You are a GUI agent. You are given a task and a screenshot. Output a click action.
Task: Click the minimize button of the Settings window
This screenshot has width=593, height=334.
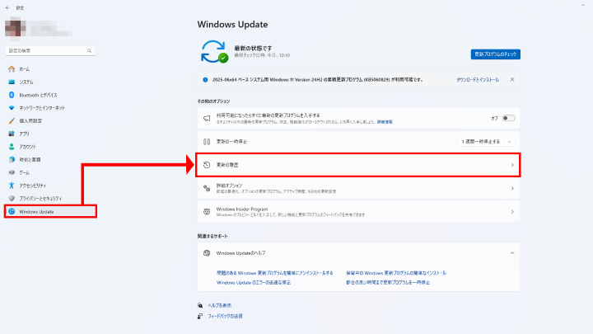tap(583, 5)
